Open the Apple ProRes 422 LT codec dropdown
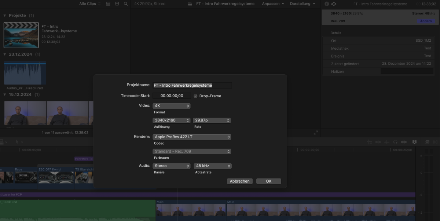Screen dimensions: 440x221 tap(192, 137)
